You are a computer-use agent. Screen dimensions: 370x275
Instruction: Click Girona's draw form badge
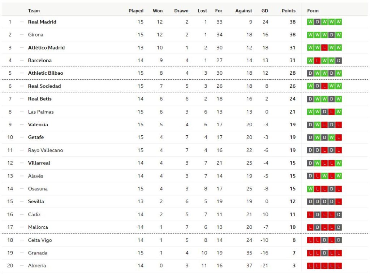click(x=331, y=35)
